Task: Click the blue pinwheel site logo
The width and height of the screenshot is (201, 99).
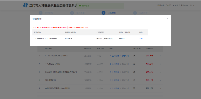Action: point(25,5)
